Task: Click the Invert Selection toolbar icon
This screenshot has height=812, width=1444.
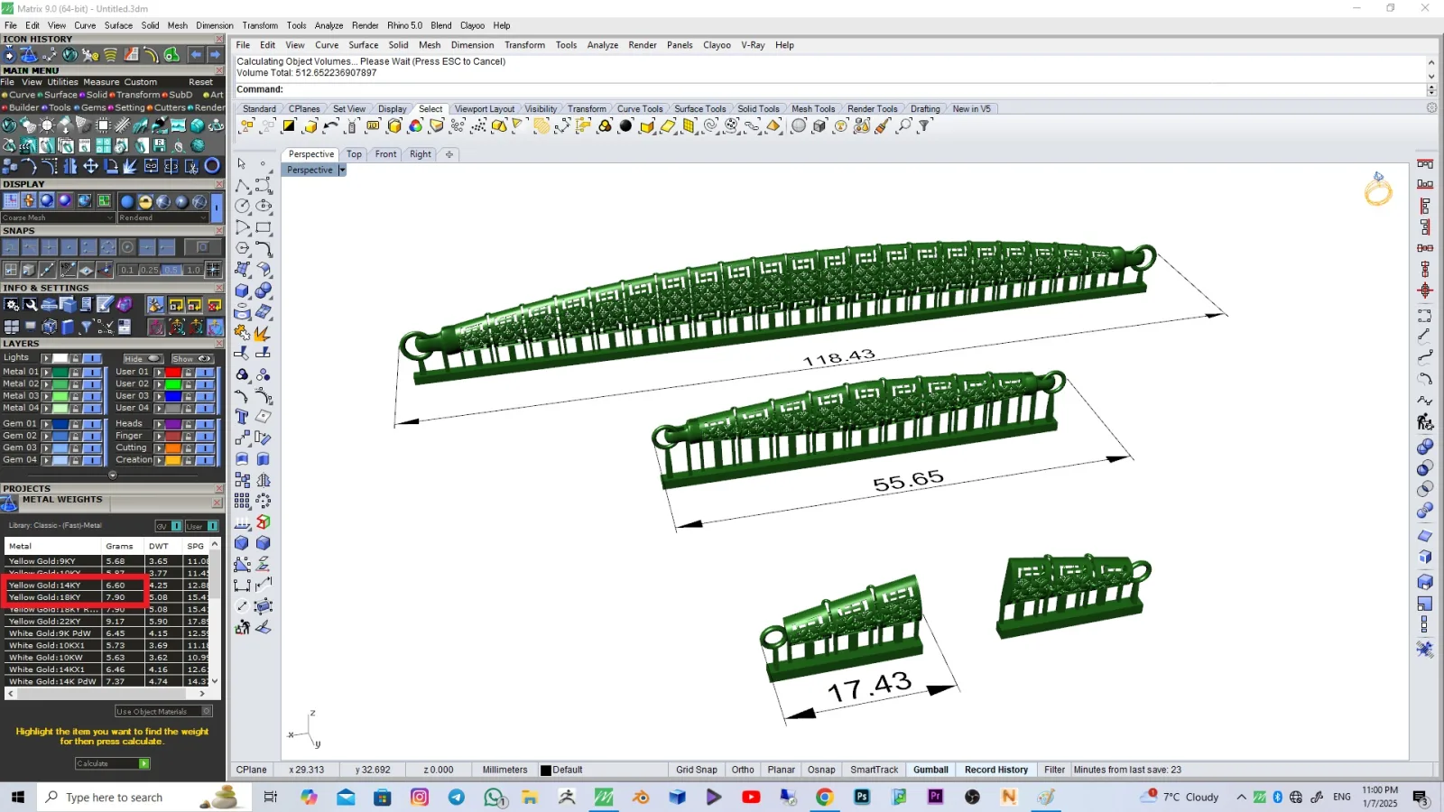Action: 289,126
